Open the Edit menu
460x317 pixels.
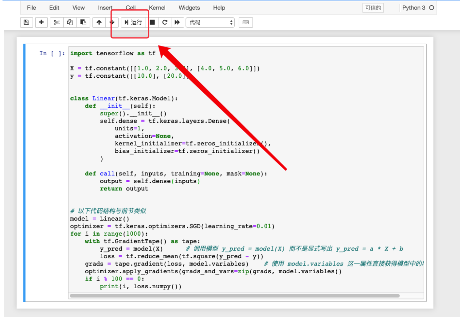tap(54, 8)
